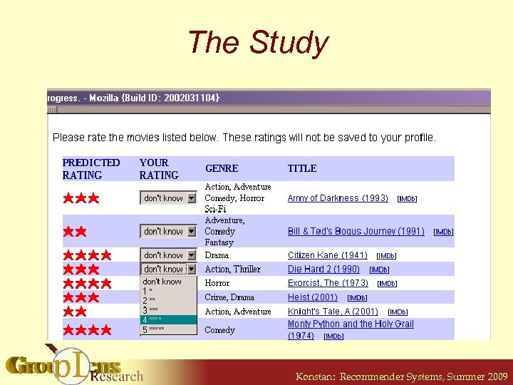The width and height of the screenshot is (513, 385).
Task: Click genre text "Crime, Drama"
Action: [229, 297]
